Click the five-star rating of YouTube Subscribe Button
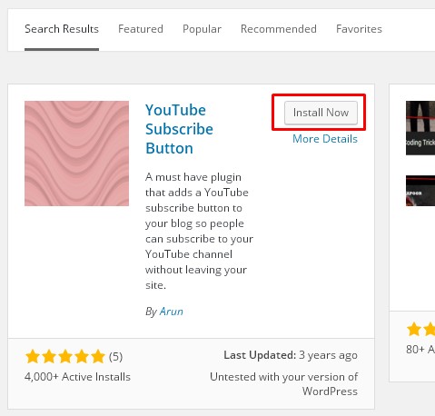435x416 pixels. point(65,356)
